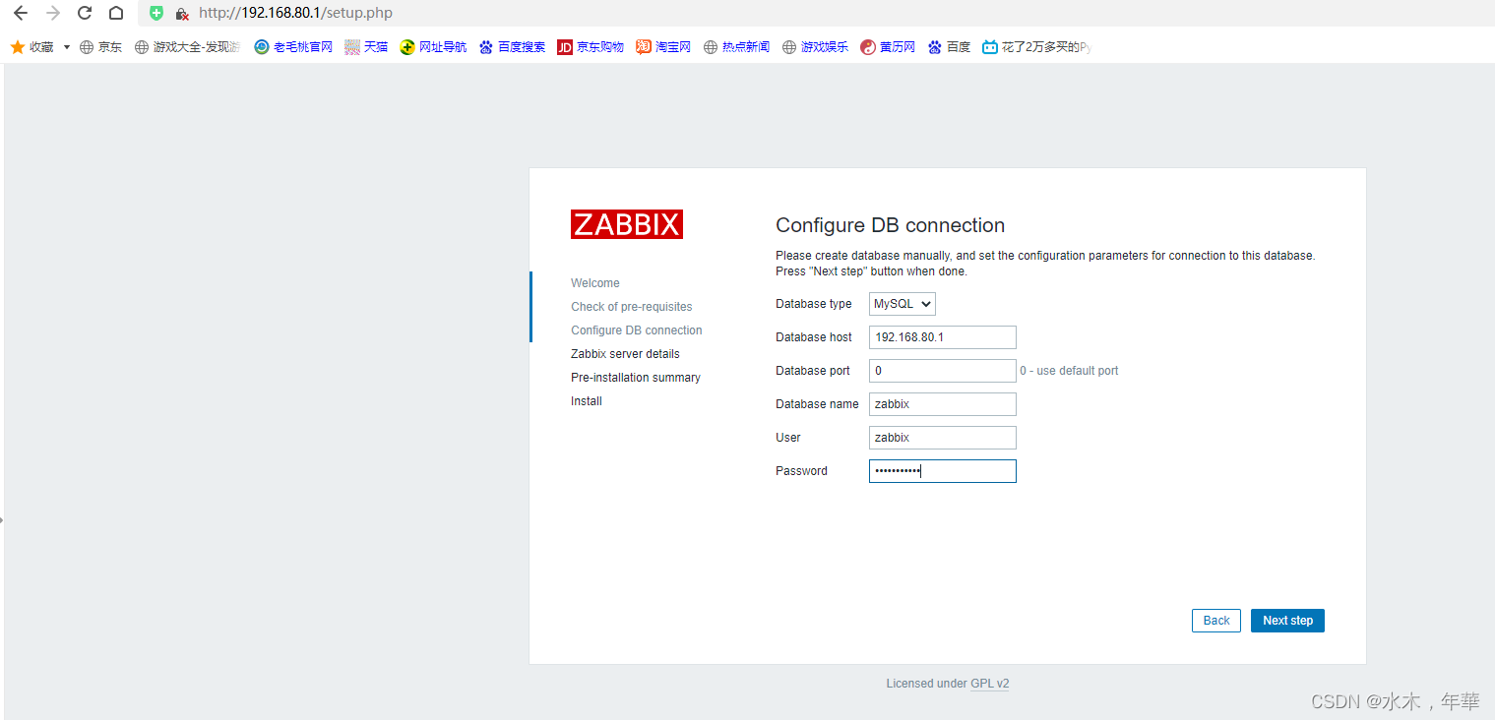1495x720 pixels.
Task: Click the Password input field
Action: coord(943,471)
